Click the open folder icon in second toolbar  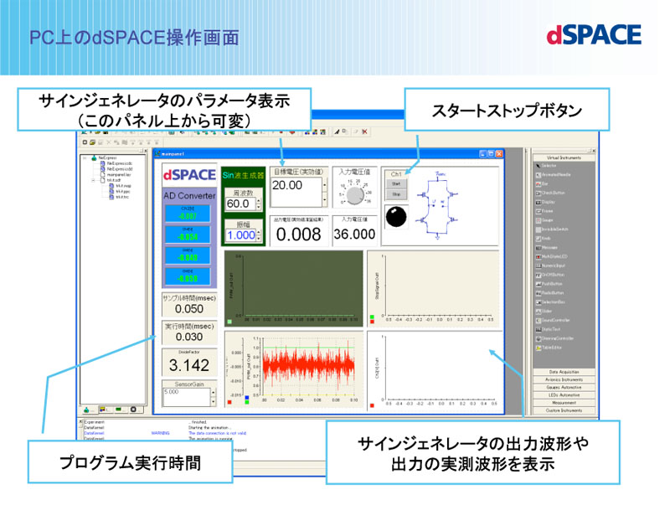92,142
